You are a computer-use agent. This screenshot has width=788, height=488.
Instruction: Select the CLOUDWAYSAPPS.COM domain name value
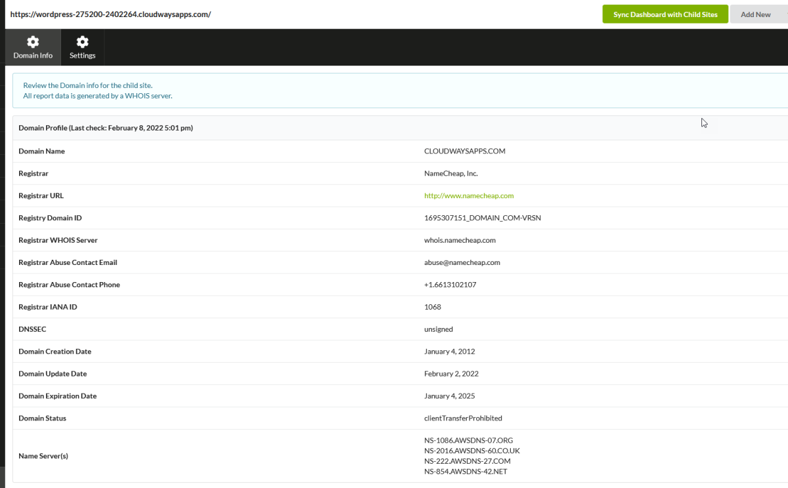click(464, 151)
